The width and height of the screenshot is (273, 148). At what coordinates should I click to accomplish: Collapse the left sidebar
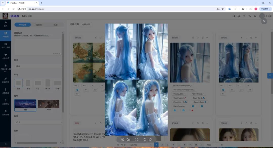[x=6, y=144]
